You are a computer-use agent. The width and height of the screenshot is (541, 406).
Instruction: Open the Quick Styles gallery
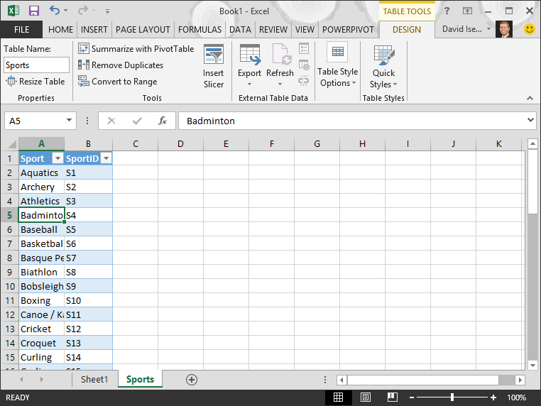coord(383,66)
